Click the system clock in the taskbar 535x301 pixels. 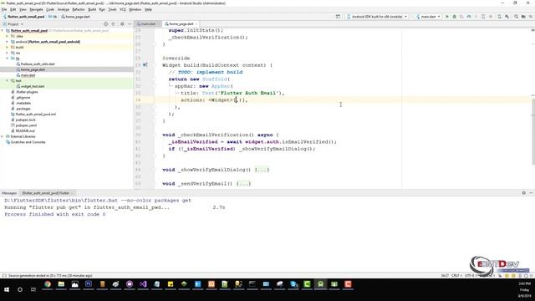(524, 289)
